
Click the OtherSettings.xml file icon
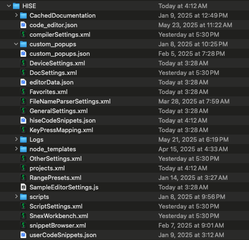tap(23, 158)
